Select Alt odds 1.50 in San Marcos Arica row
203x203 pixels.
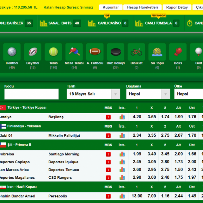(x=179, y=170)
